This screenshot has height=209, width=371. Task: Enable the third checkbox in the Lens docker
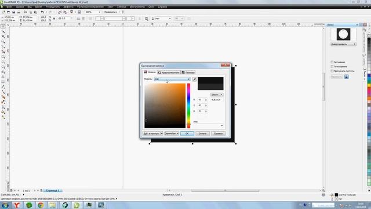[332, 71]
